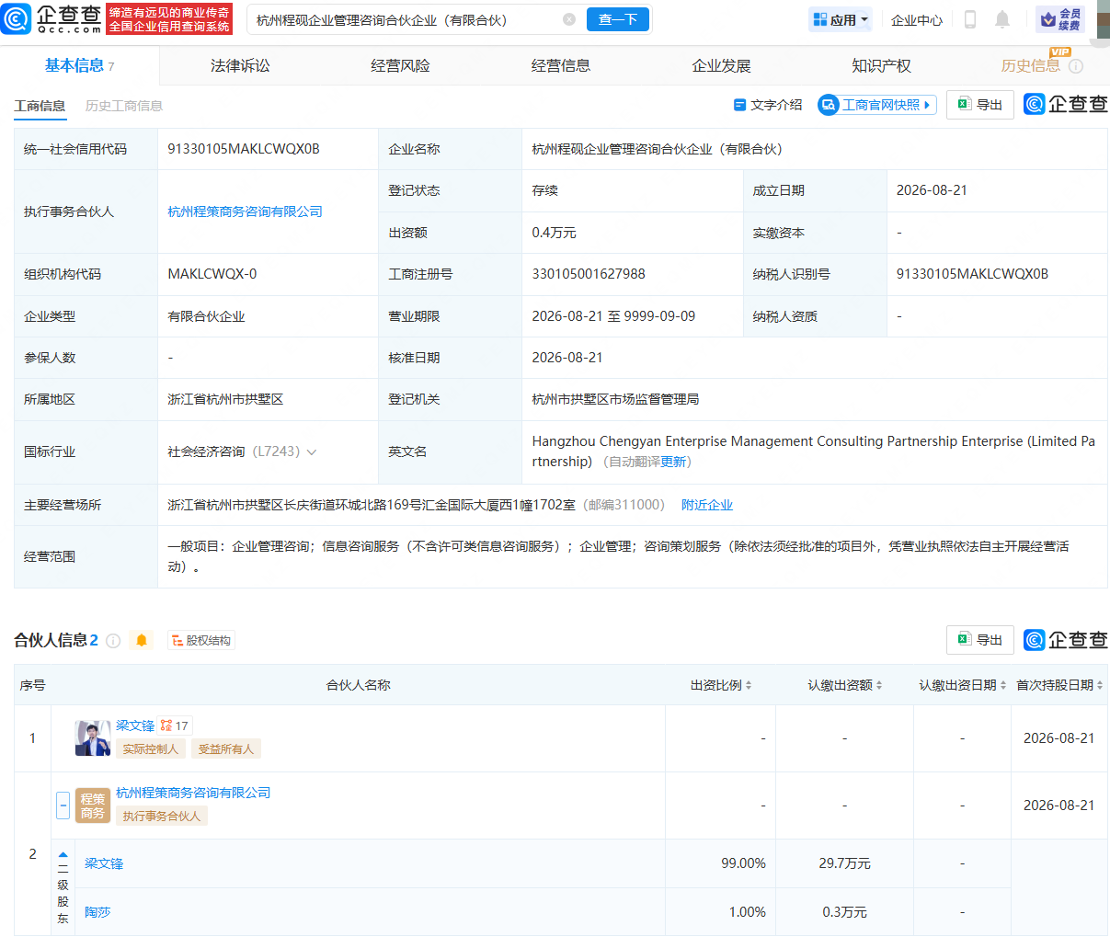Screen dimensions: 1110x937
Task: Select the 历史工商信息 sub-tab
Action: 124,106
